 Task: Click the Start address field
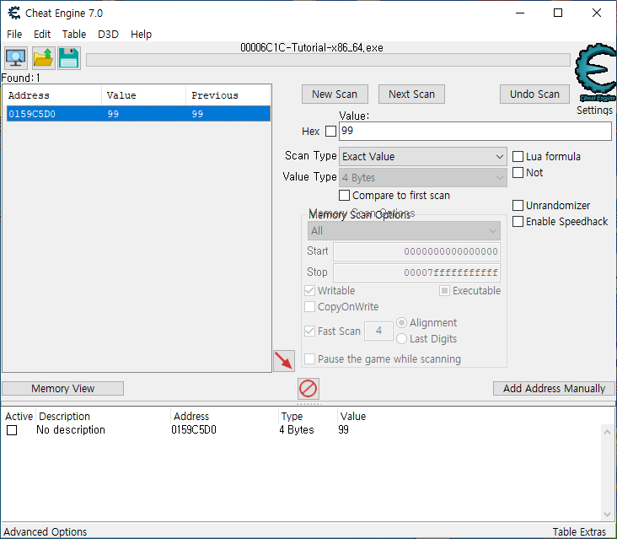coord(416,251)
